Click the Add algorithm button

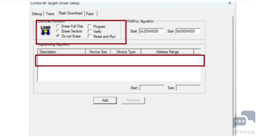point(105,100)
